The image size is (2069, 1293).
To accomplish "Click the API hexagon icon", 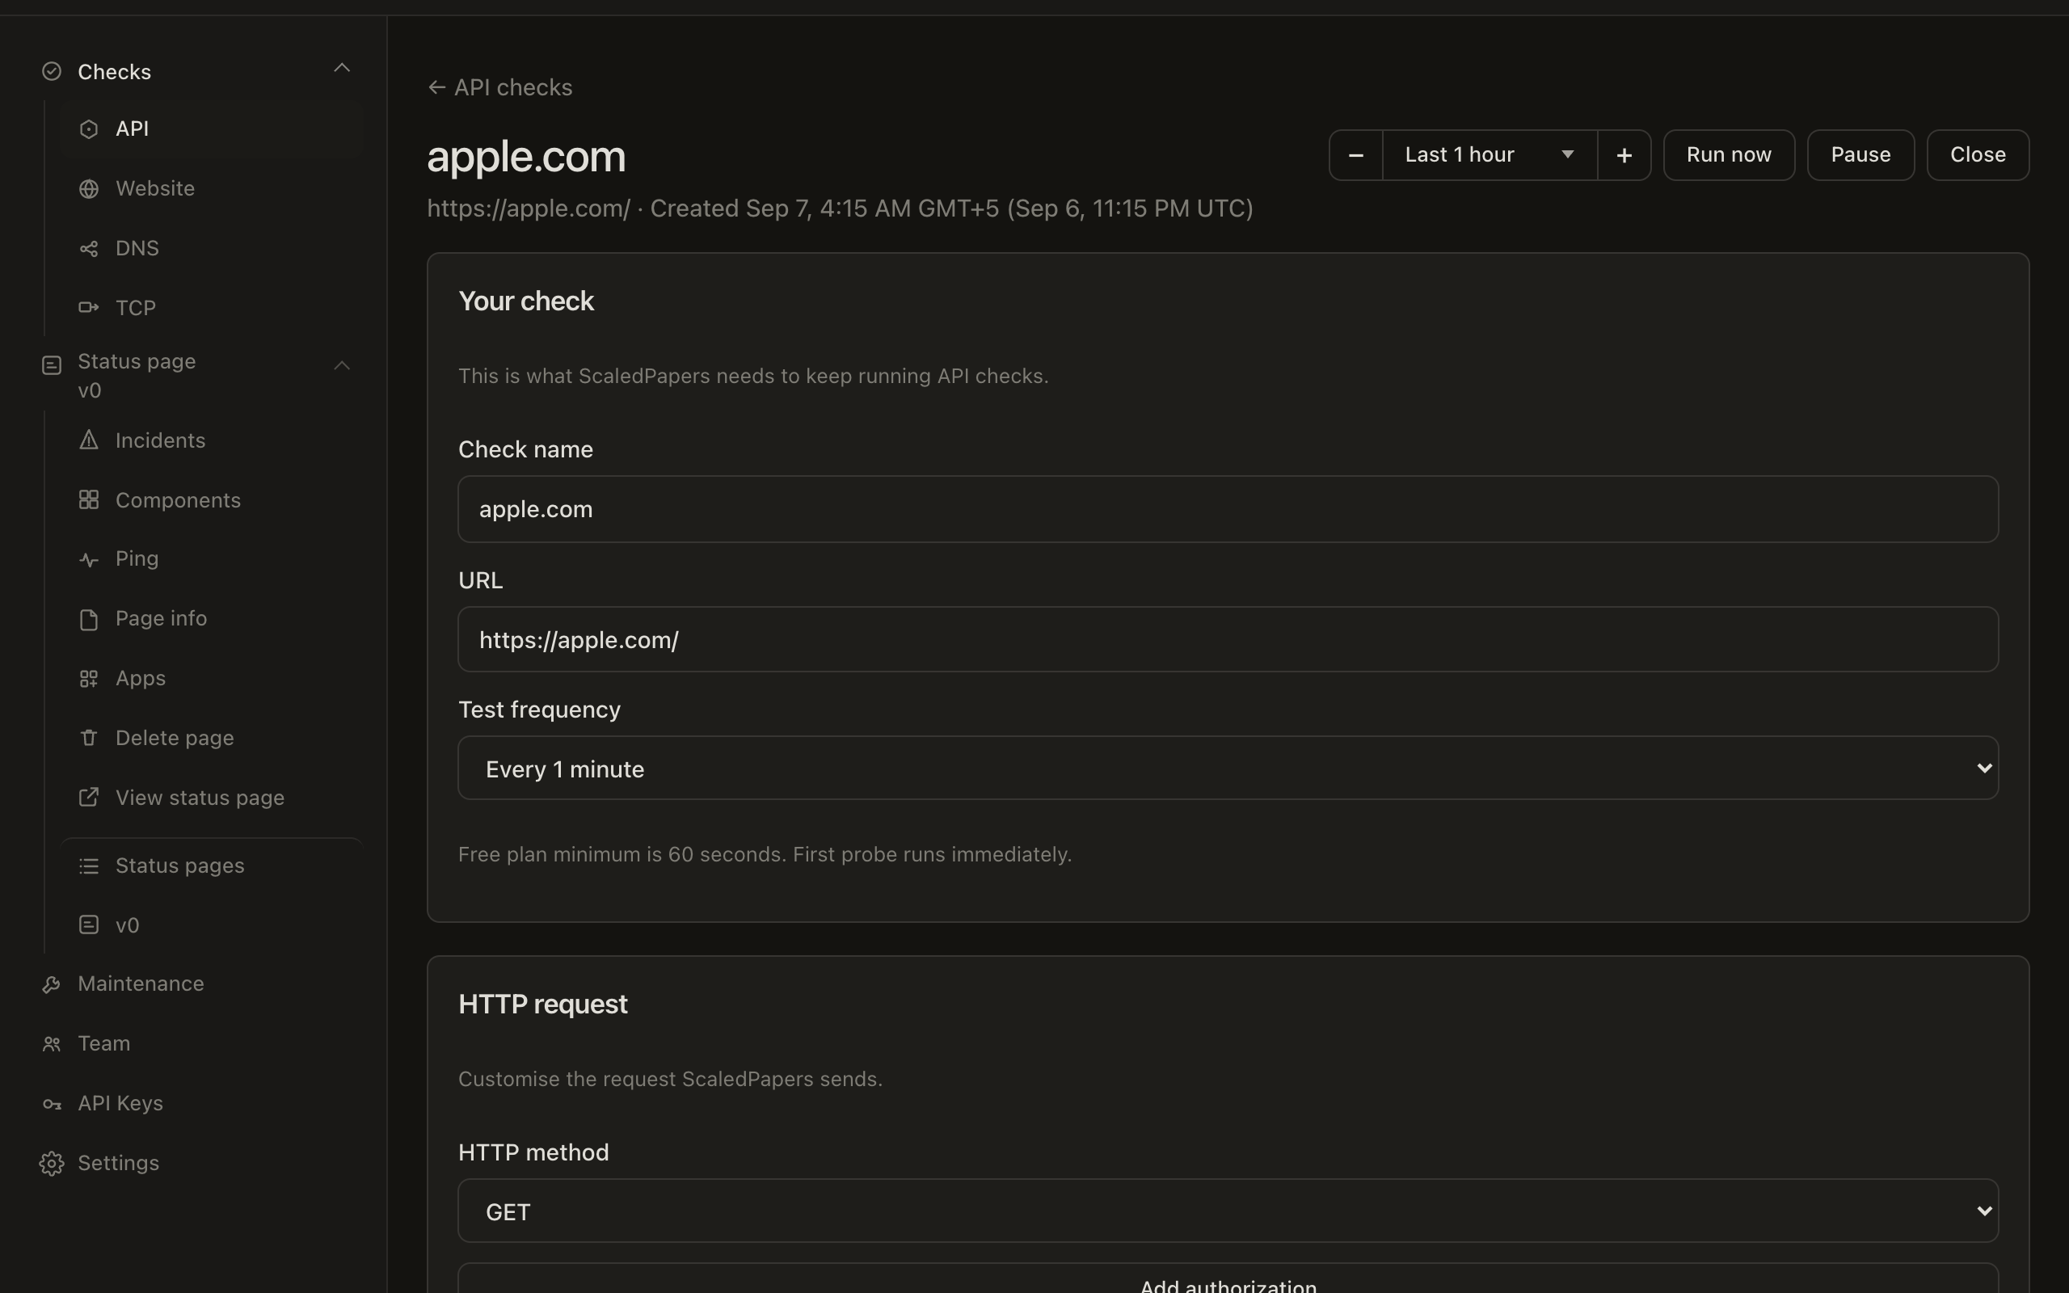I will point(89,129).
